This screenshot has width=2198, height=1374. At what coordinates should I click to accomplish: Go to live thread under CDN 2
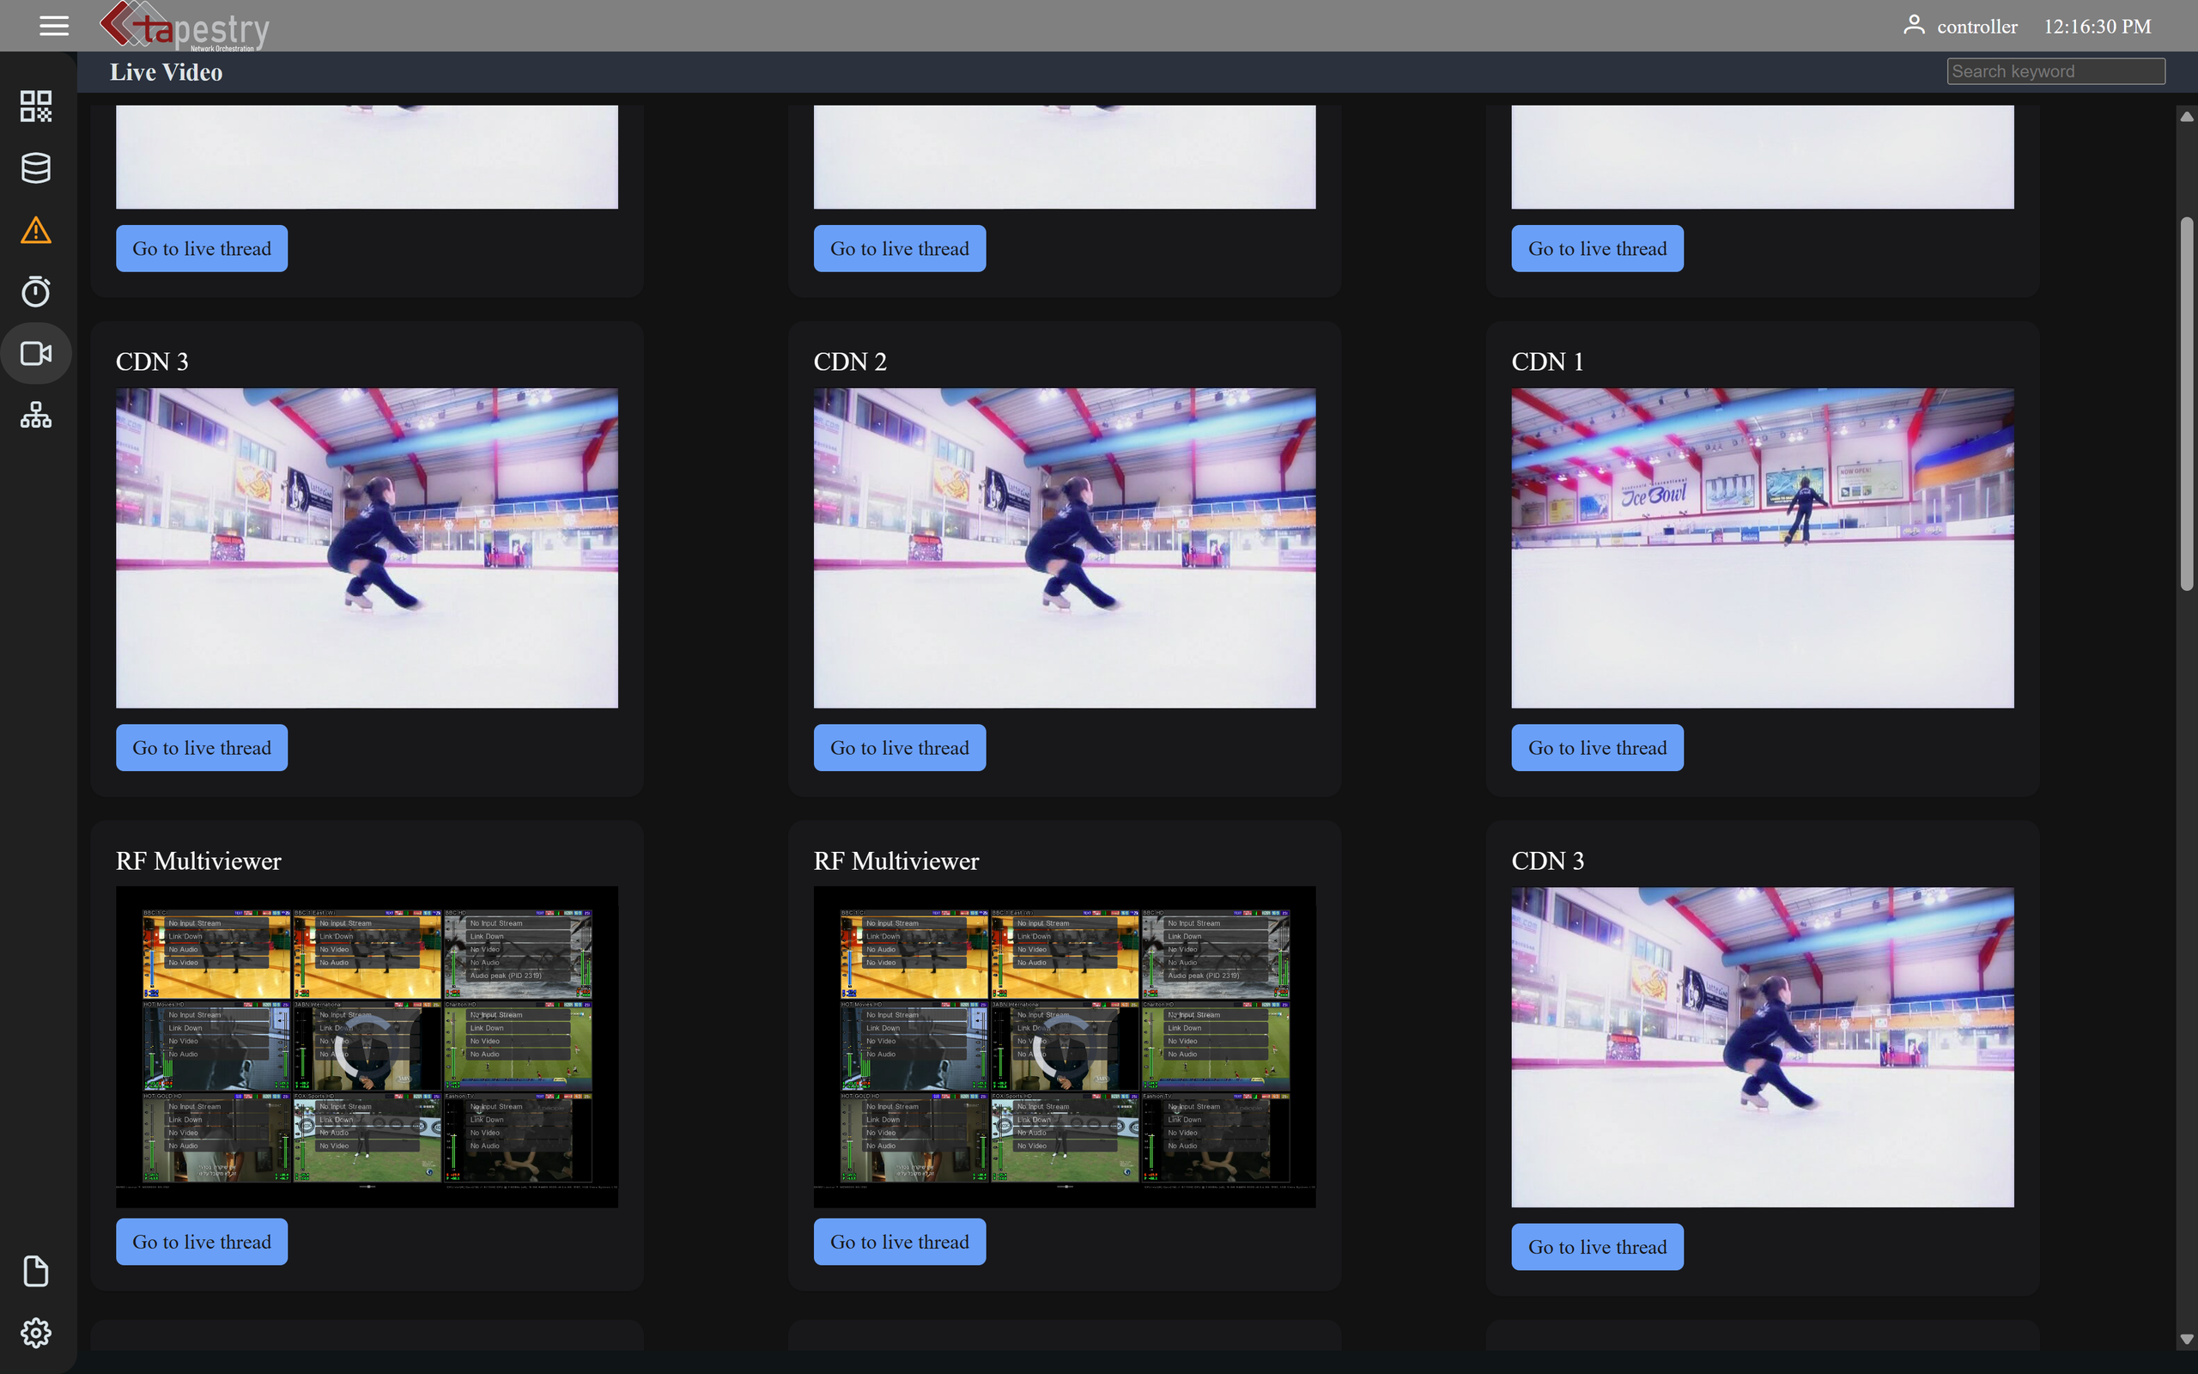point(899,747)
